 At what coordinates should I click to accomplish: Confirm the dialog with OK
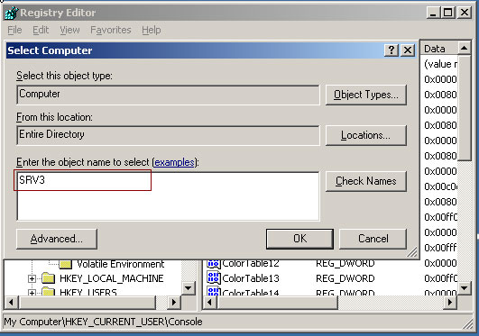(x=299, y=239)
